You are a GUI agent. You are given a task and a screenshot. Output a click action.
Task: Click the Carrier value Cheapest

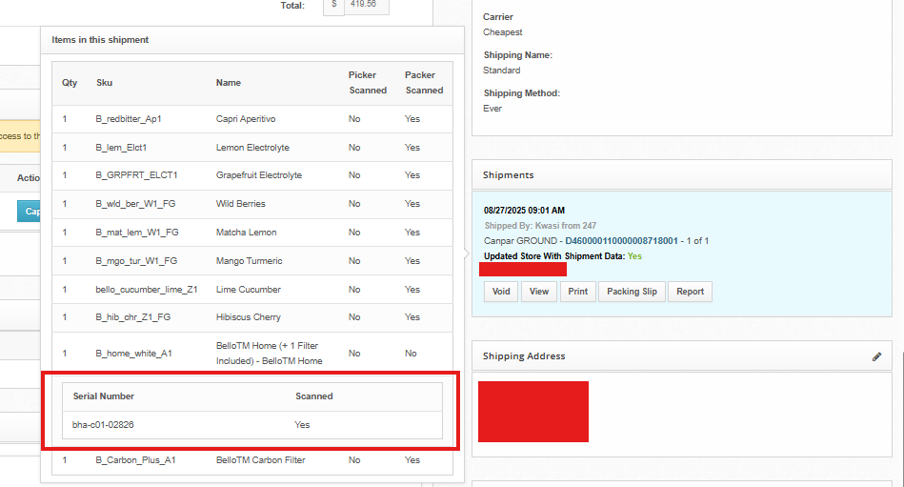coord(503,32)
